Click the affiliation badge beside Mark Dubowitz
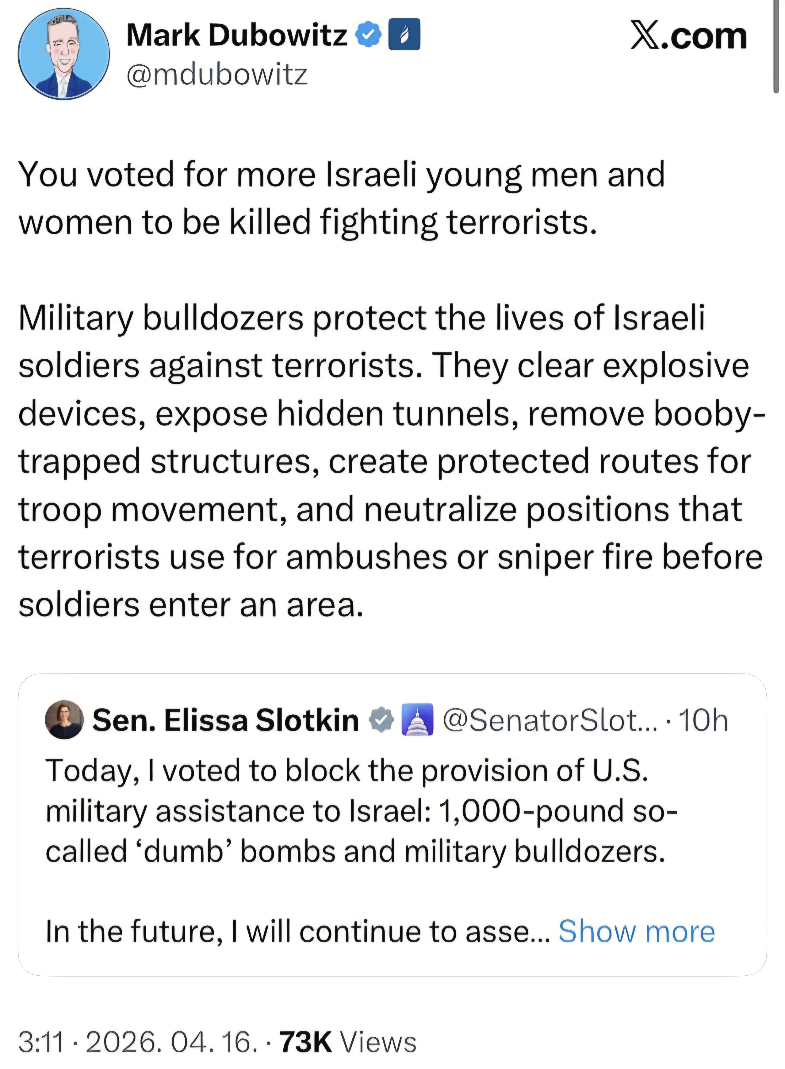The height and width of the screenshot is (1069, 785). click(404, 34)
